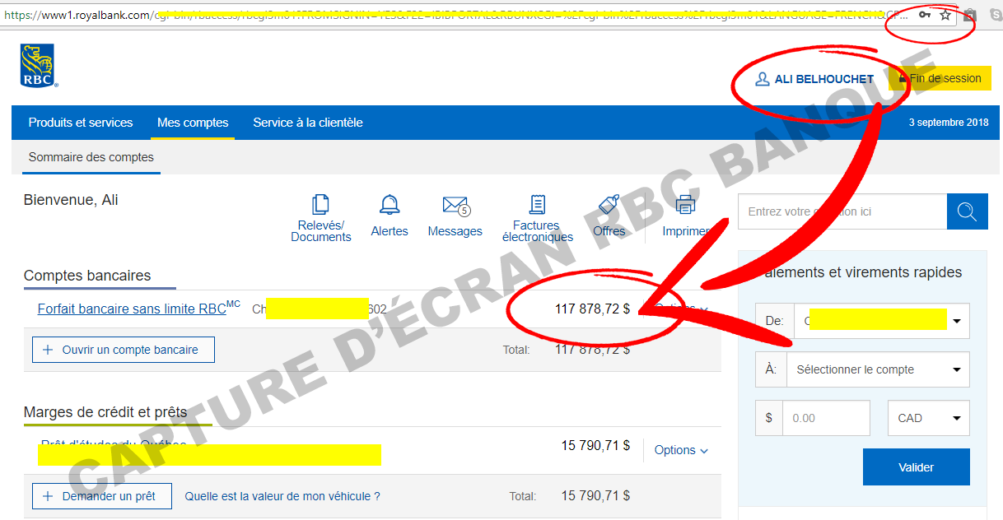Image resolution: width=1003 pixels, height=520 pixels.
Task: Click the 15 790,71 $ loan balance
Action: tap(595, 445)
